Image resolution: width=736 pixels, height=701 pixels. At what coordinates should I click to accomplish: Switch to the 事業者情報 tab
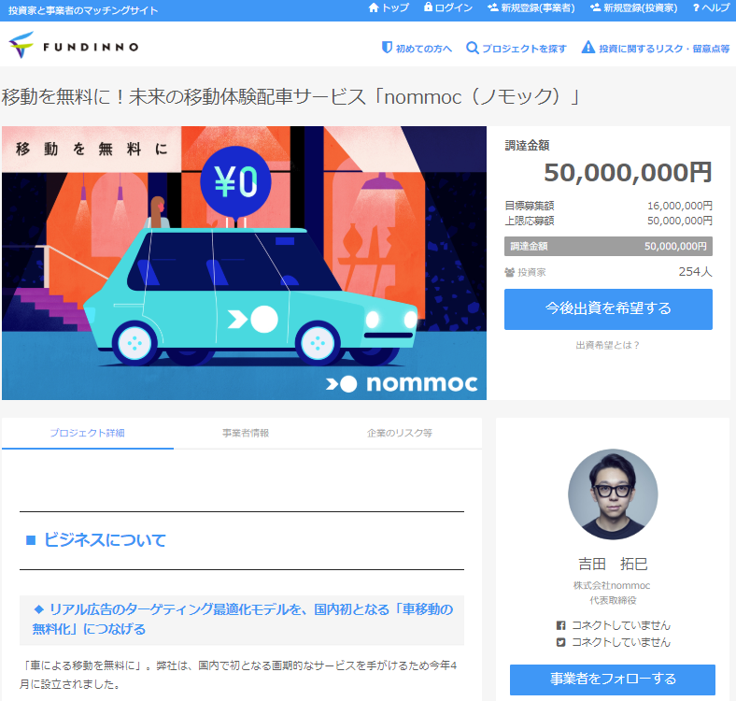(x=246, y=433)
